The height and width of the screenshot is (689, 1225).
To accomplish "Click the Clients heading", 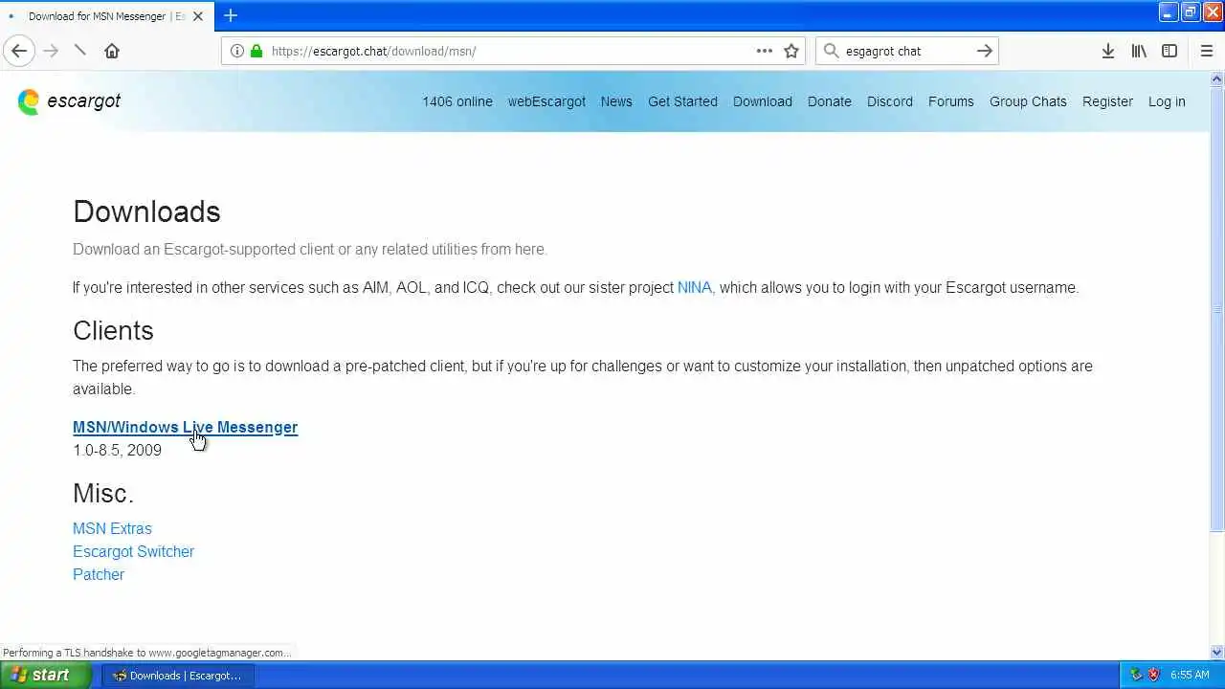I will click(113, 330).
